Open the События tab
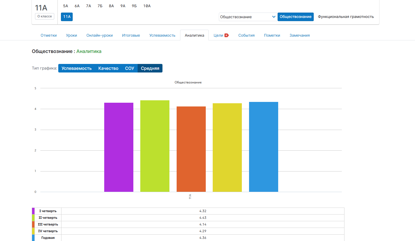 [246, 35]
